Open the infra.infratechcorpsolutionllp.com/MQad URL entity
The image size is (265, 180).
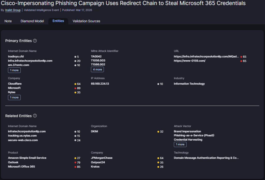click(206, 56)
